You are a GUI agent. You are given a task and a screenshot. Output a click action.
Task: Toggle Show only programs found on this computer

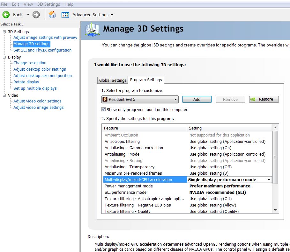103,109
